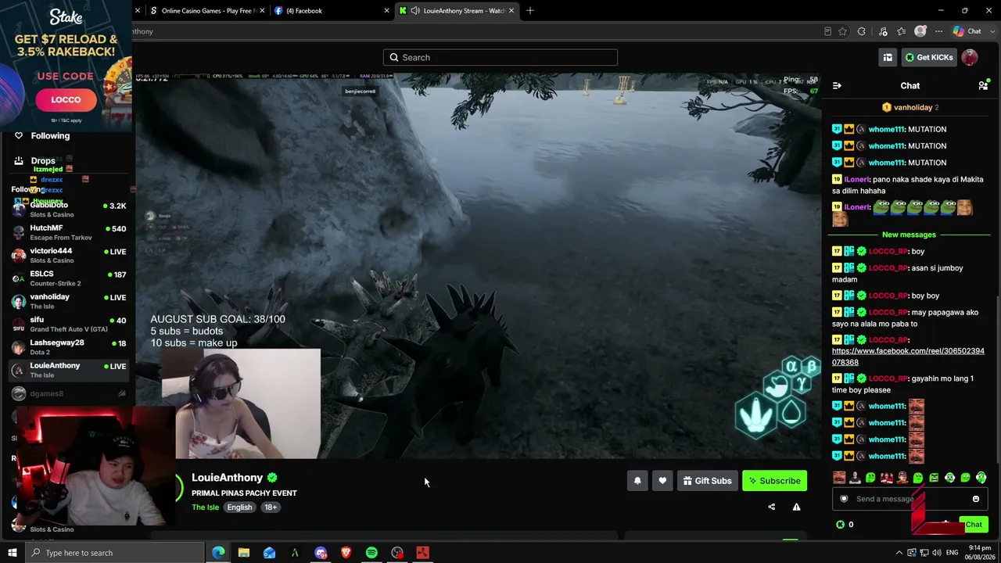This screenshot has height=563, width=1001.
Task: Open Microsoft Edge from the taskbar
Action: (x=218, y=553)
